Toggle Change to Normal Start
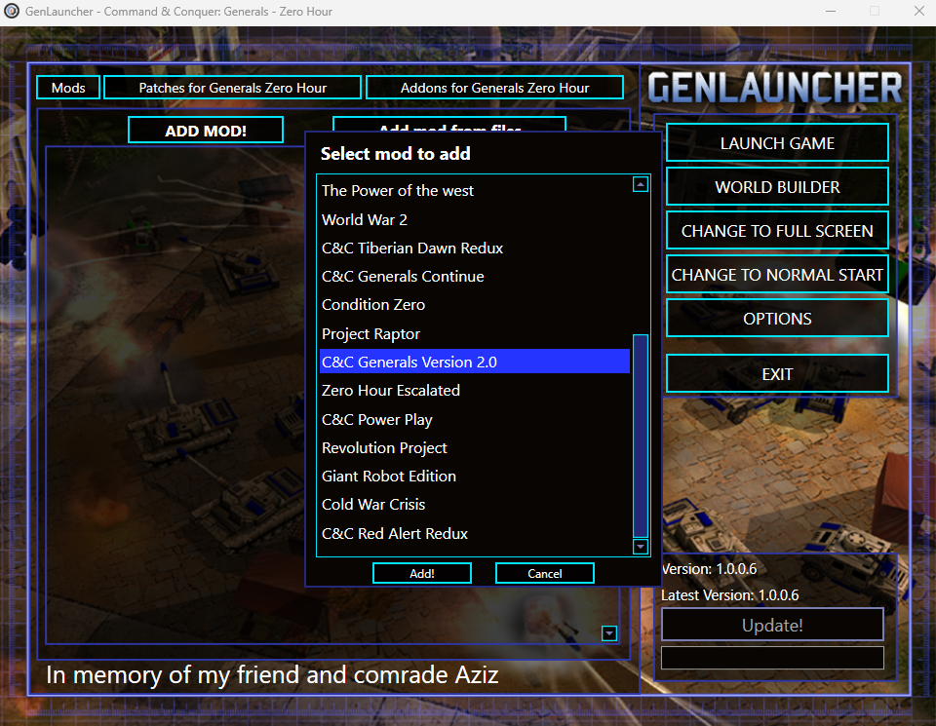This screenshot has width=936, height=726. [x=777, y=275]
